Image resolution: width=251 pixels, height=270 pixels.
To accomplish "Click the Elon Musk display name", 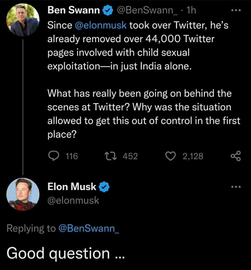I will pyautogui.click(x=72, y=187).
